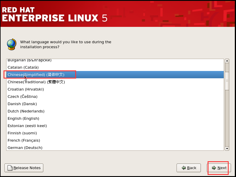The width and height of the screenshot is (236, 177).
Task: Click the scrollbar down arrow
Action: click(x=227, y=148)
